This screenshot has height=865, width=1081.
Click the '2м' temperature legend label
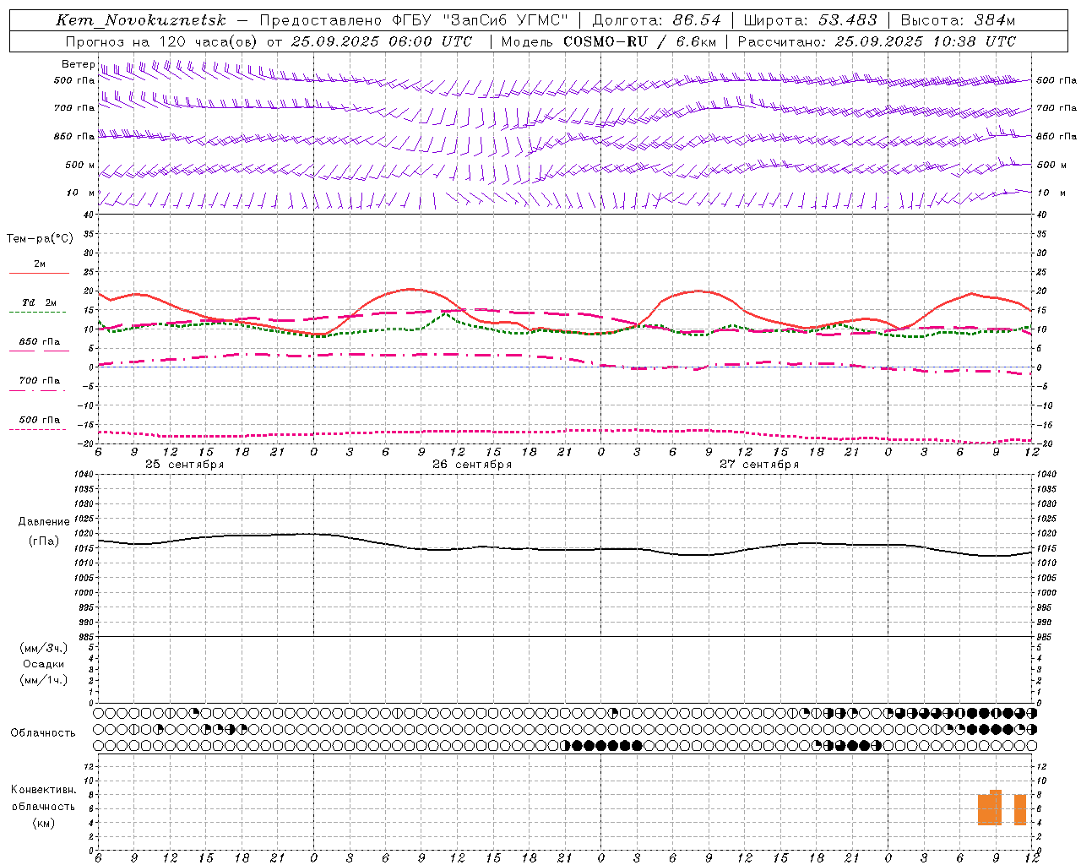click(x=40, y=264)
